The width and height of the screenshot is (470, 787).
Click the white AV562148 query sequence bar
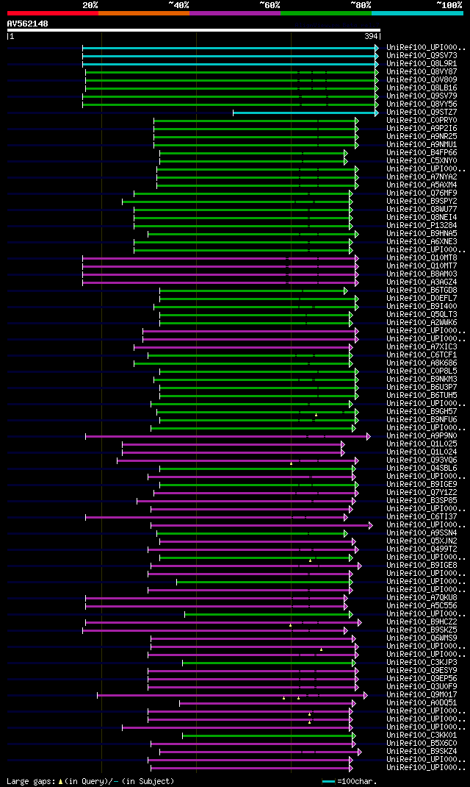pyautogui.click(x=194, y=30)
